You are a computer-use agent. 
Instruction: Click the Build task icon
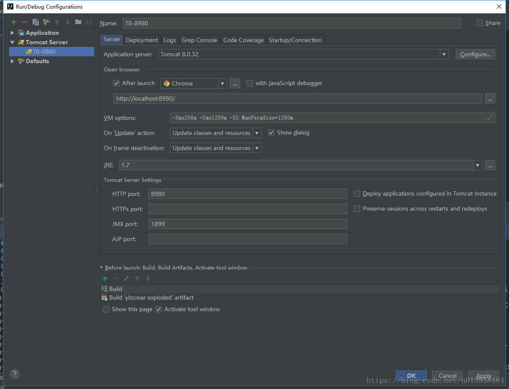pyautogui.click(x=104, y=289)
